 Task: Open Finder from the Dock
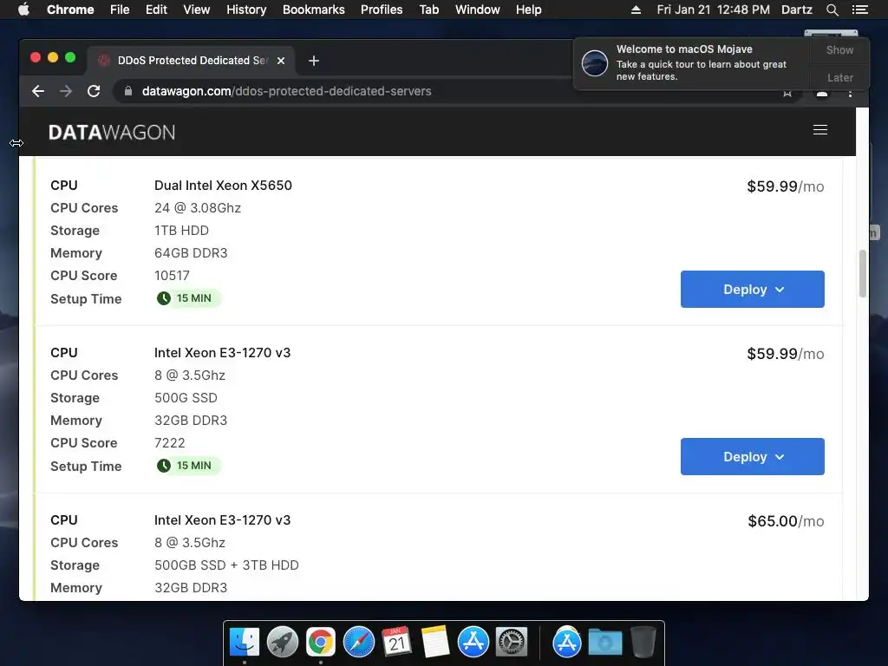245,643
